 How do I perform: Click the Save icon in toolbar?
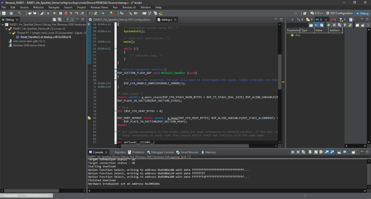tap(4, 13)
